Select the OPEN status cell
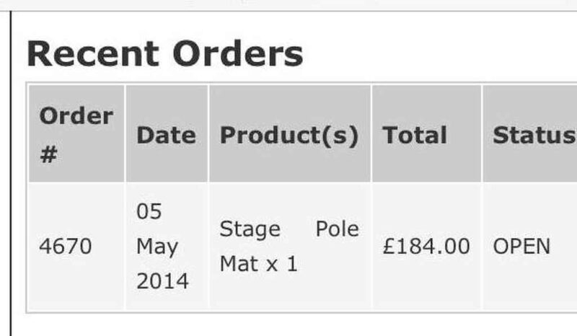The height and width of the screenshot is (336, 577). pyautogui.click(x=521, y=247)
